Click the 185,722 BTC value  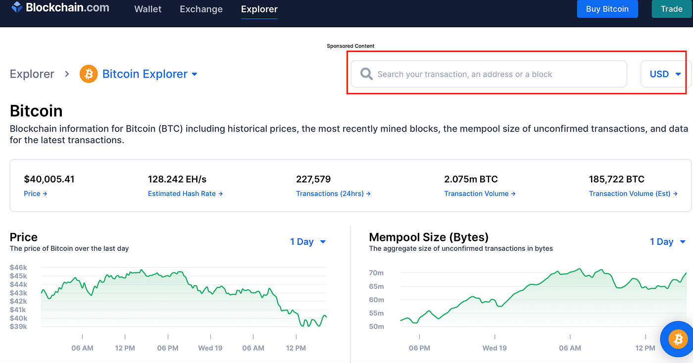click(x=617, y=179)
